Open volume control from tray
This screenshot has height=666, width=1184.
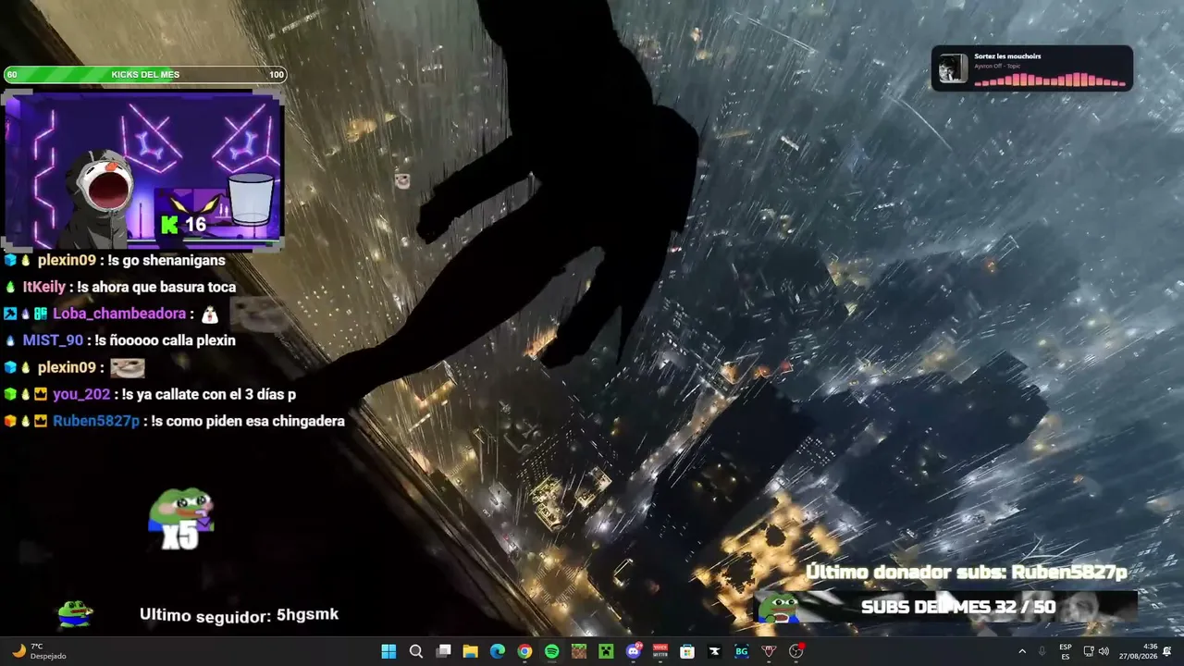click(x=1104, y=651)
